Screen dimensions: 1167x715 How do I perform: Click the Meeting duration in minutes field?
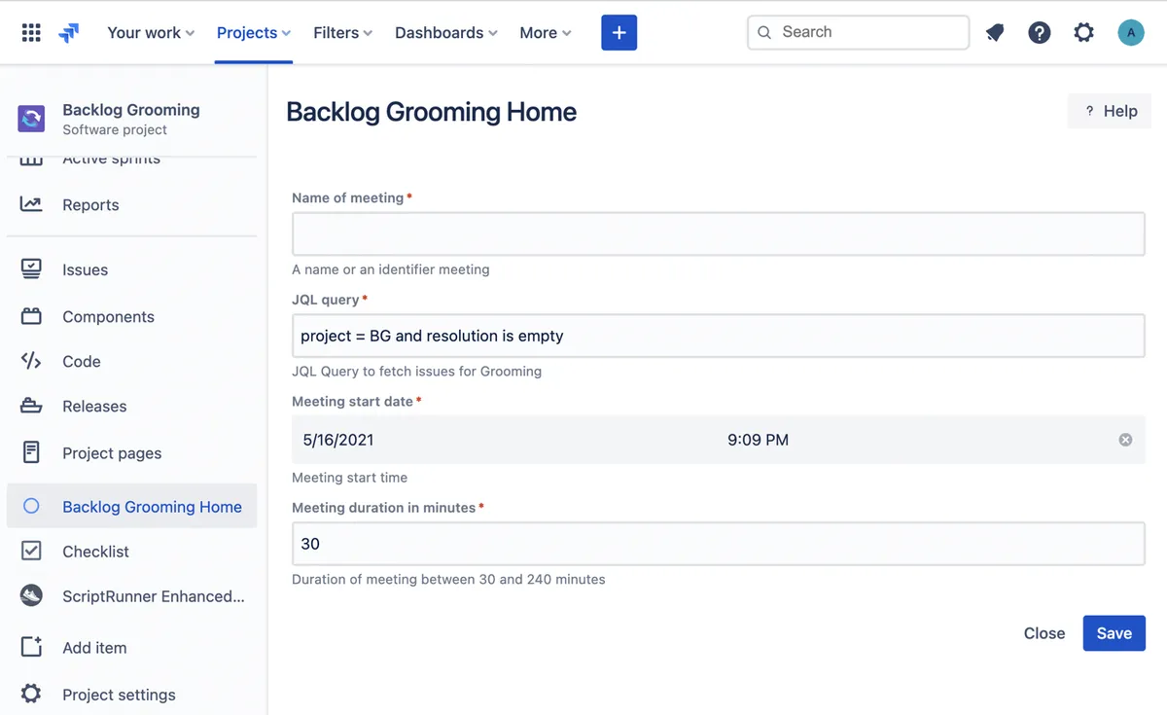pyautogui.click(x=718, y=544)
